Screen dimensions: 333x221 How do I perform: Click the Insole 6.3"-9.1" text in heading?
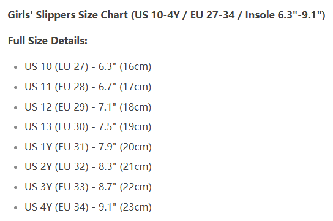click(x=283, y=15)
